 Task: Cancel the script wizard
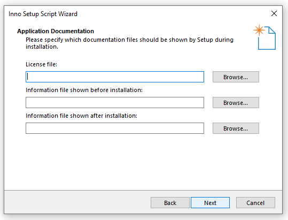[x=255, y=203]
